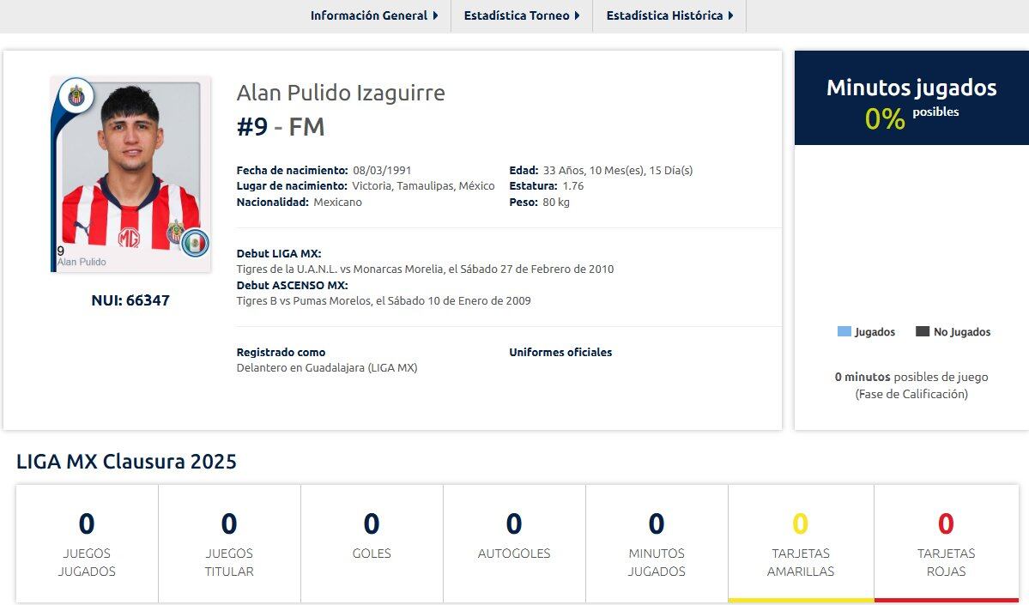Viewport: 1029px width, 605px height.
Task: Click the Minutos jugados 0% header panel
Action: pyautogui.click(x=911, y=97)
